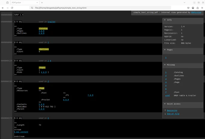Follow the /Pages 3 0 R reference in the Catalog

click(x=42, y=31)
